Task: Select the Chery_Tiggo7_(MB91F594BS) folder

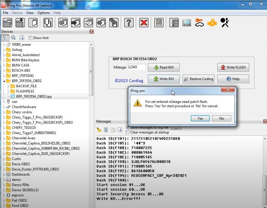Action: coord(34,133)
